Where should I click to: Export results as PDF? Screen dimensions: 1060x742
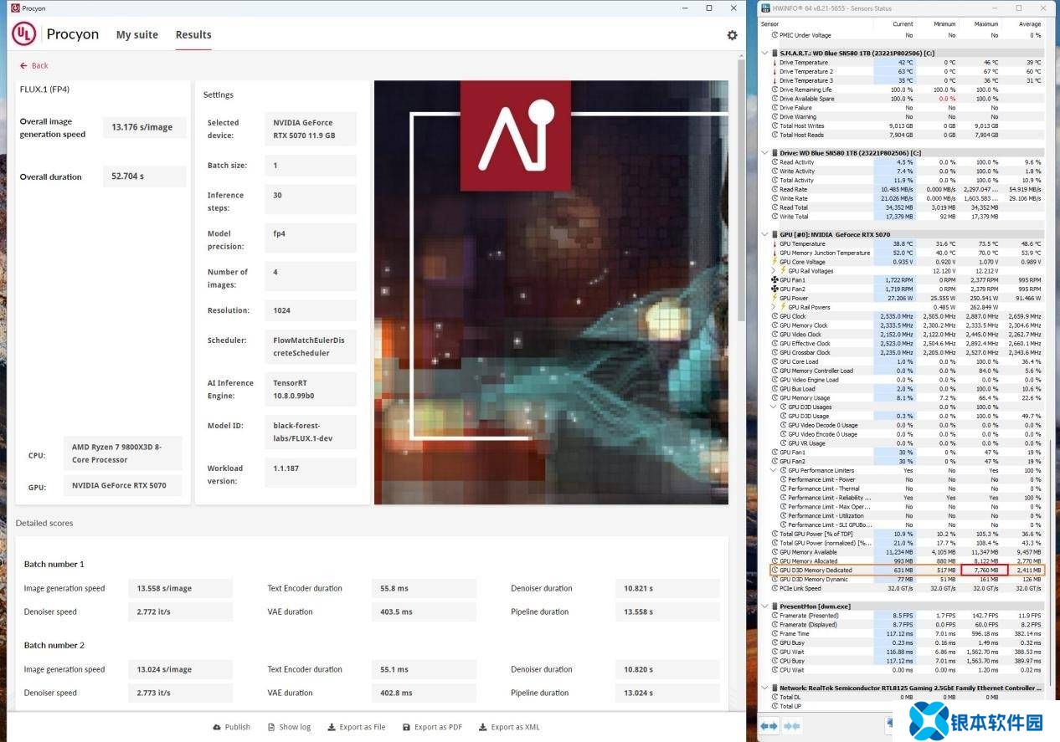pos(432,727)
